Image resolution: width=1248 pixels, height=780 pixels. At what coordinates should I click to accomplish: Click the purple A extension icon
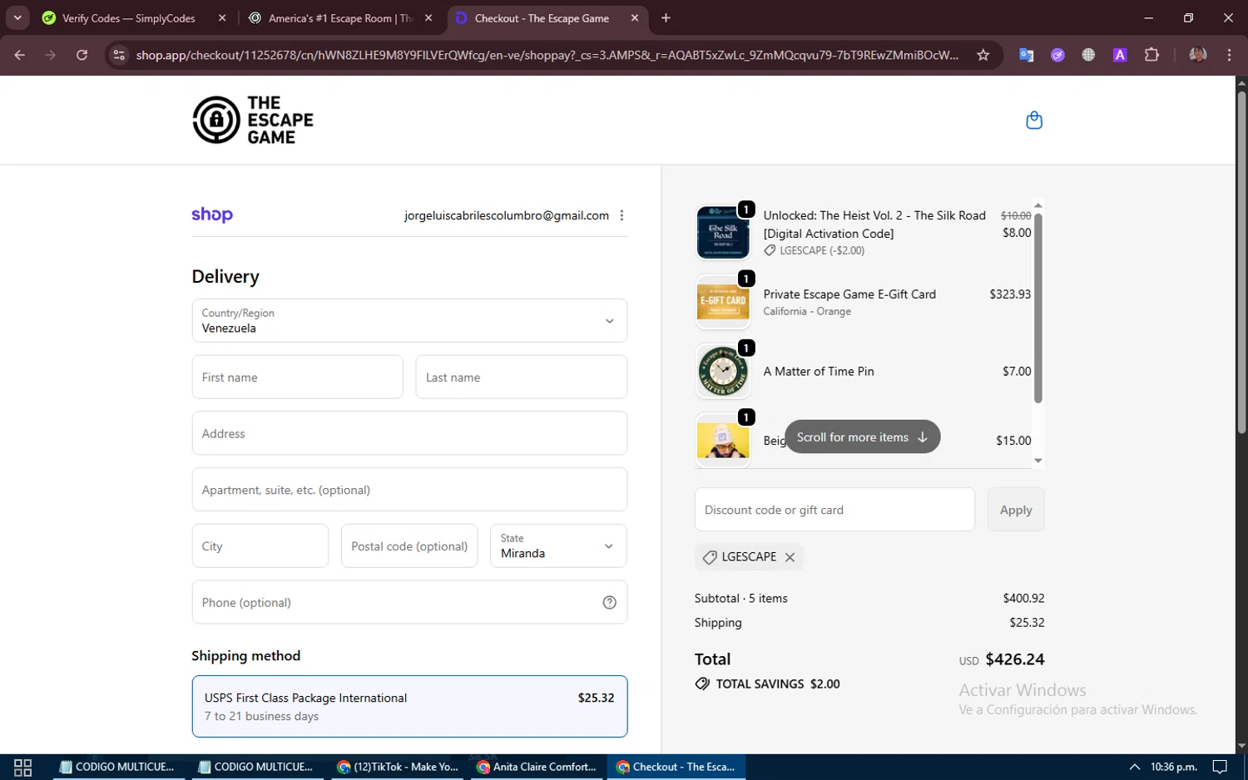click(1120, 55)
